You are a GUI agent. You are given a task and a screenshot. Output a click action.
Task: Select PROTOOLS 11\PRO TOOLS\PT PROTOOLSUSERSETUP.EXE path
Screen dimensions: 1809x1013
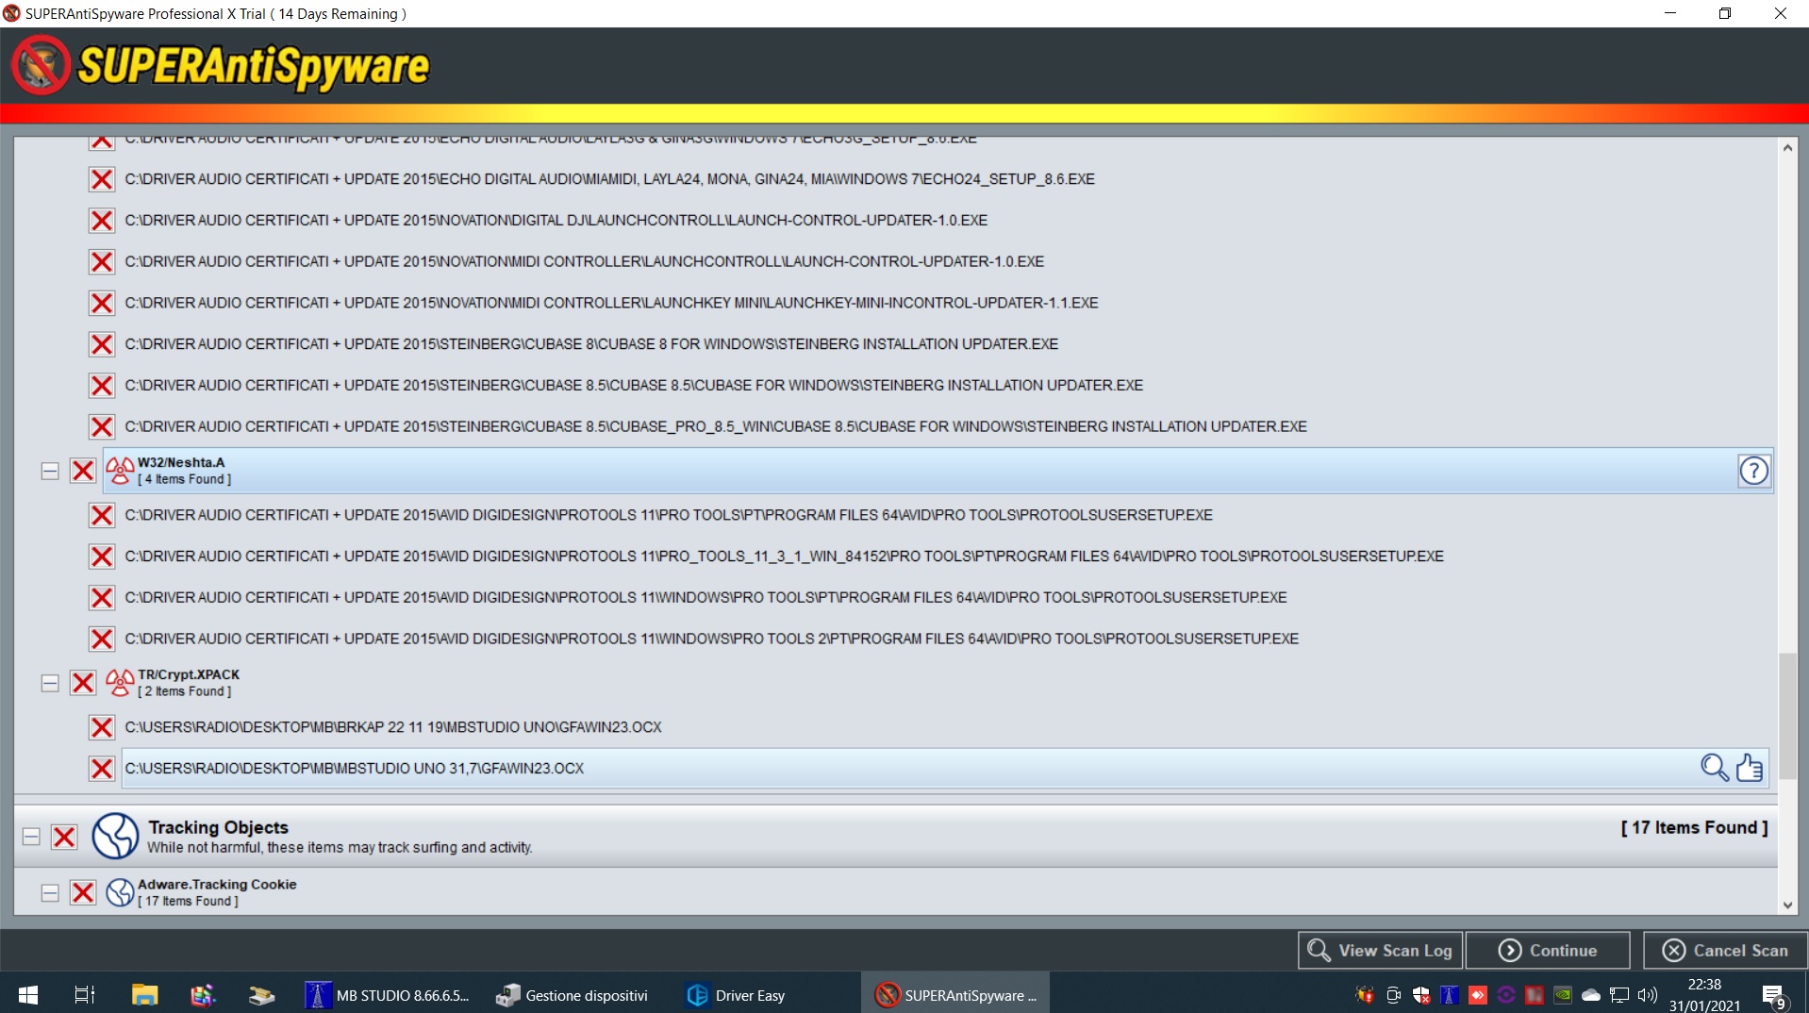coord(669,515)
